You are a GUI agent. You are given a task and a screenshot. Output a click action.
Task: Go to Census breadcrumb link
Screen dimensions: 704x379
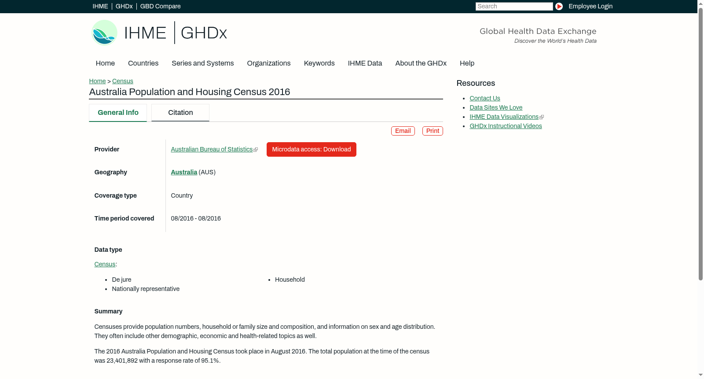click(x=123, y=81)
